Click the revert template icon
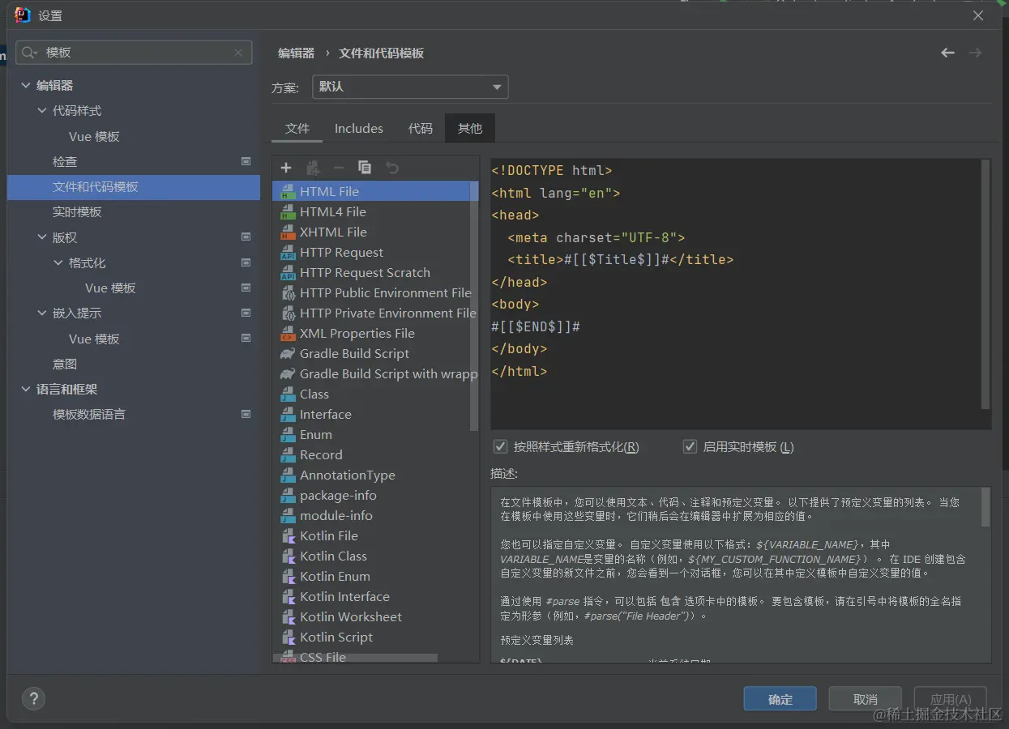The image size is (1009, 729). [x=392, y=168]
